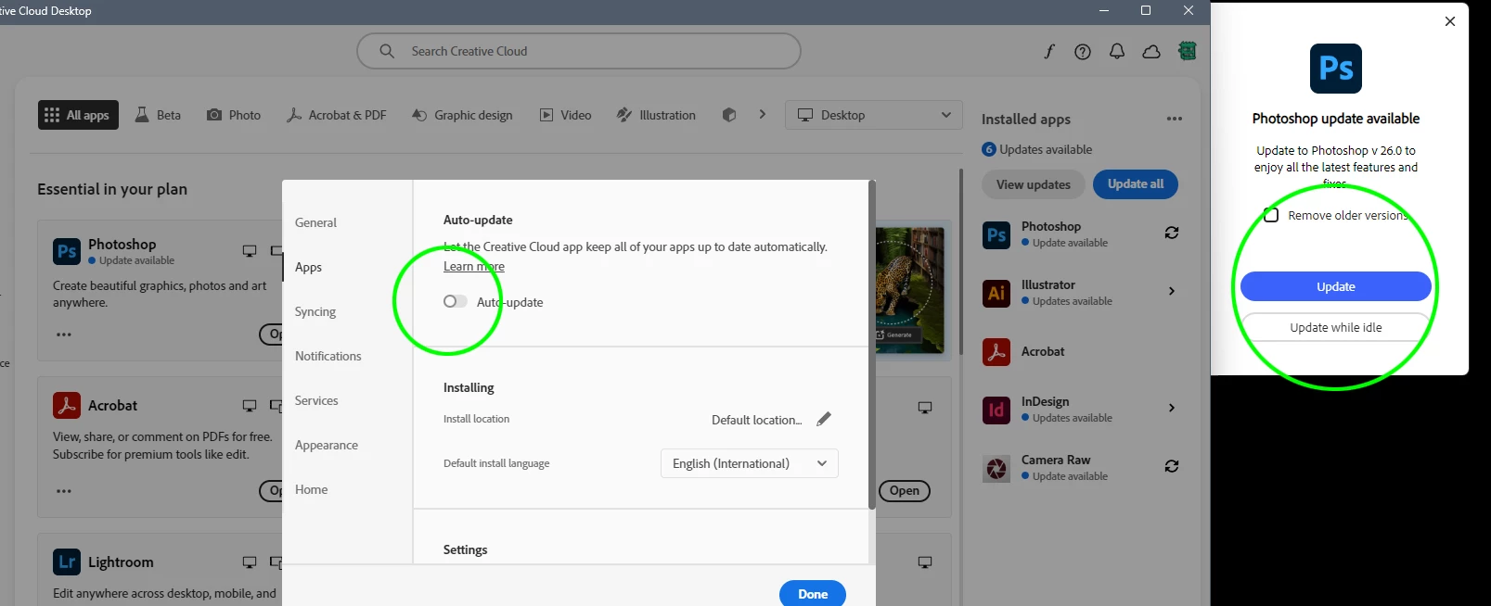The height and width of the screenshot is (606, 1491).
Task: Click Camera Raw update refresh icon
Action: tap(1172, 466)
